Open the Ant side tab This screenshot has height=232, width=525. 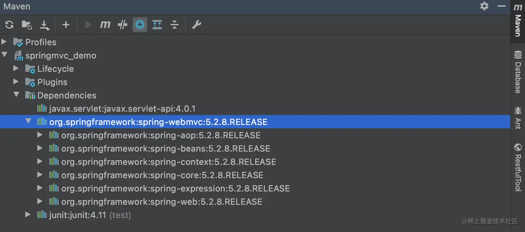(x=518, y=118)
